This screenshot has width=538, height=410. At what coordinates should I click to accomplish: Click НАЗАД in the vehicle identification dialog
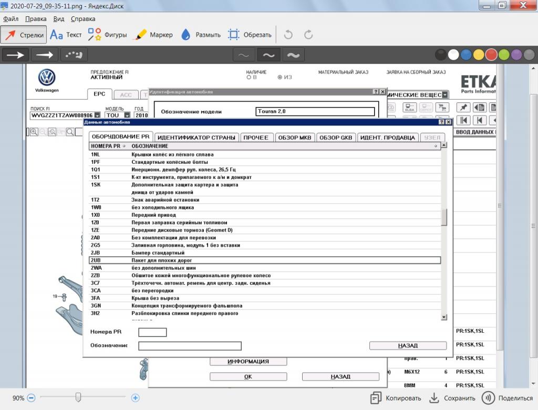pyautogui.click(x=340, y=376)
